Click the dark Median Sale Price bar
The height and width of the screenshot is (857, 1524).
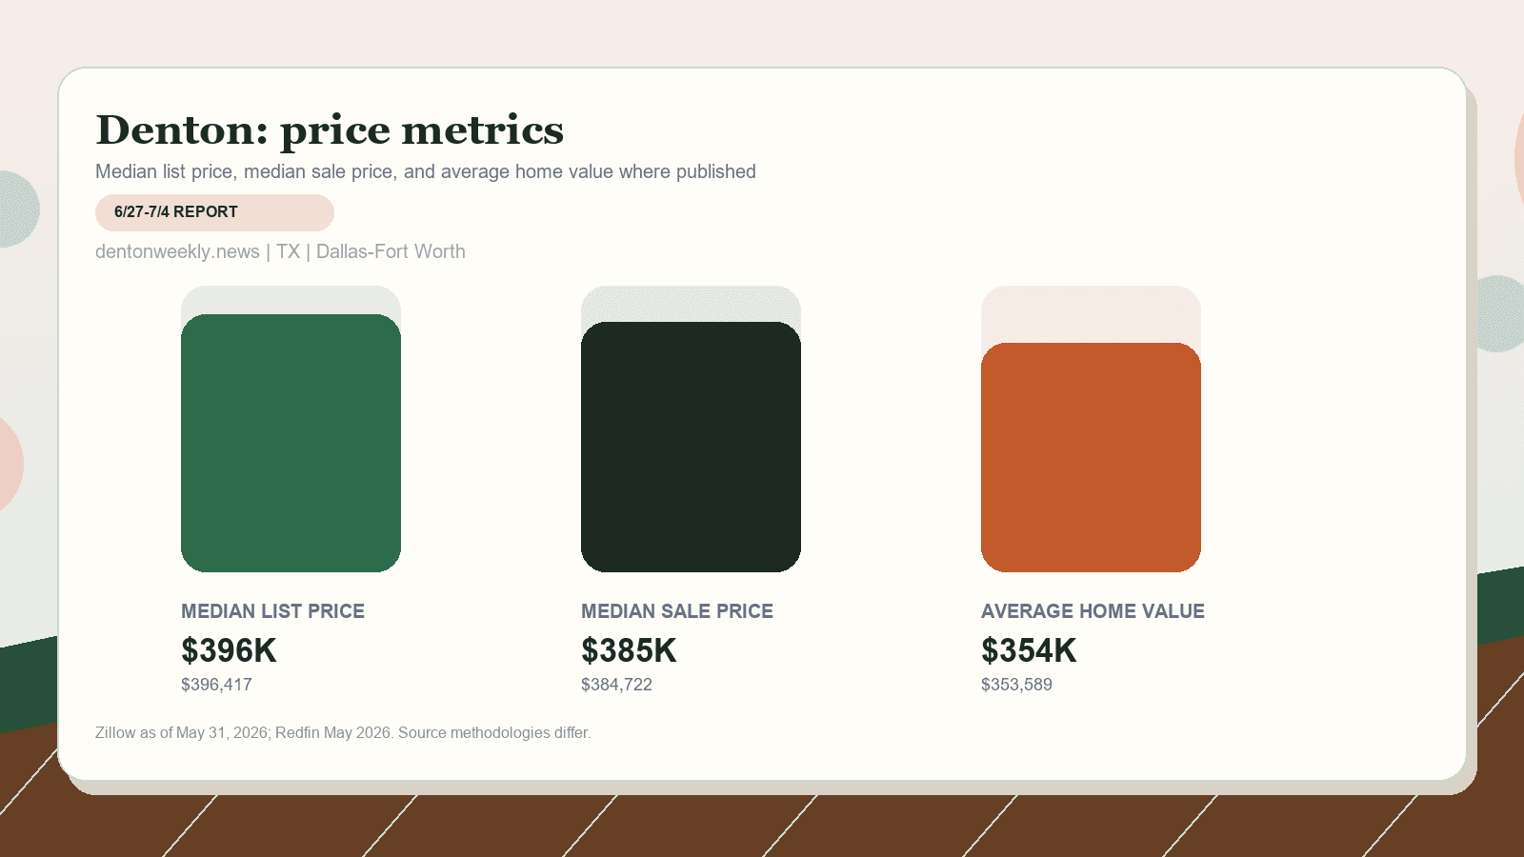(x=691, y=447)
